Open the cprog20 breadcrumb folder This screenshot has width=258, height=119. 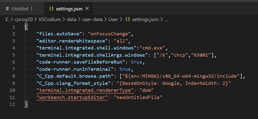tap(24, 19)
